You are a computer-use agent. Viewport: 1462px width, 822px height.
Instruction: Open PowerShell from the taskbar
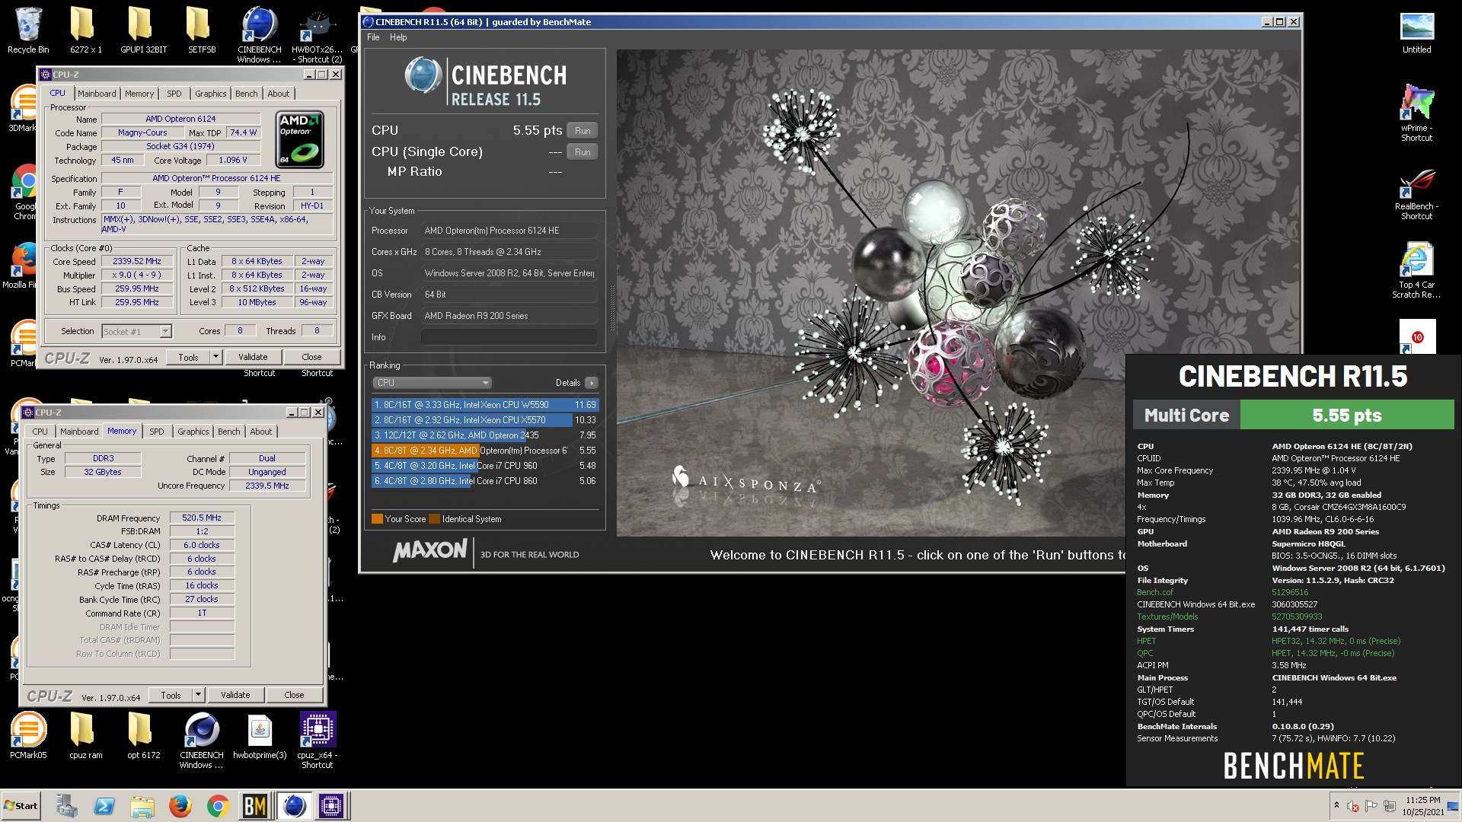coord(104,805)
